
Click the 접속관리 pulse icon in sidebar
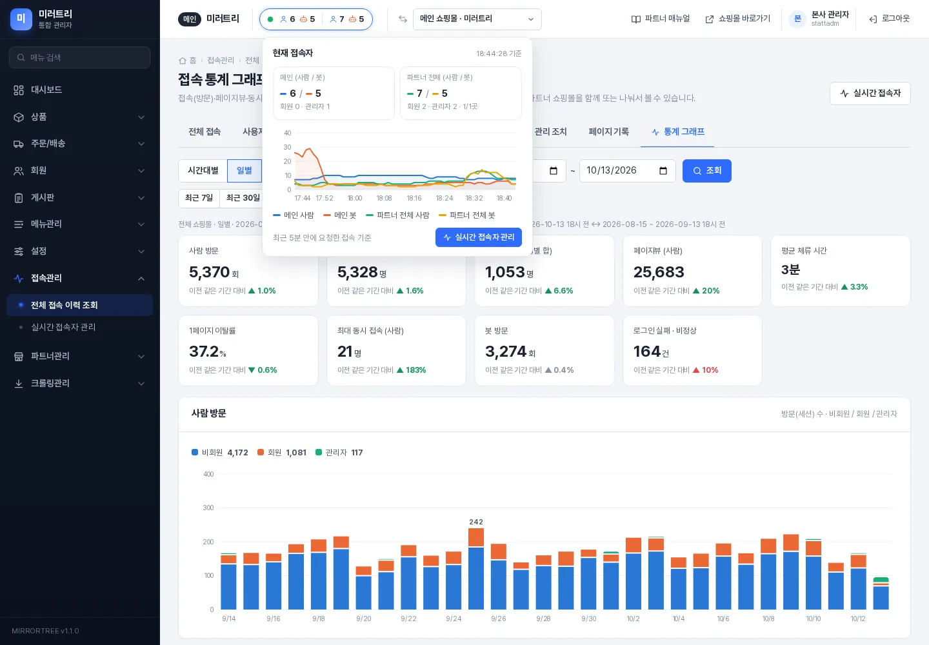point(19,279)
